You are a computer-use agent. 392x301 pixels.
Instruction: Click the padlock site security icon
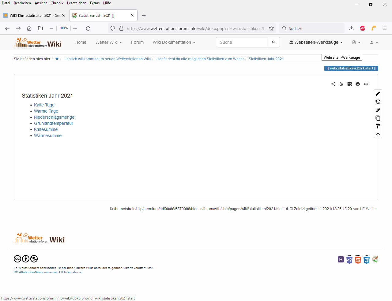click(x=121, y=28)
